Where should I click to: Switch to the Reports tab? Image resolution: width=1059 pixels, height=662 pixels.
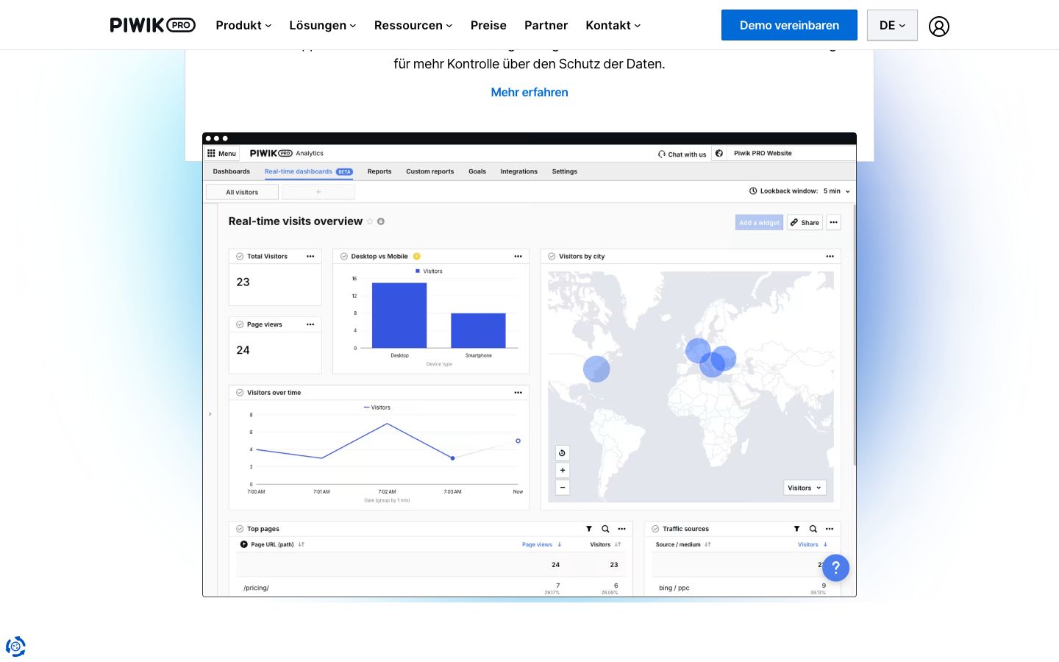[x=379, y=171]
